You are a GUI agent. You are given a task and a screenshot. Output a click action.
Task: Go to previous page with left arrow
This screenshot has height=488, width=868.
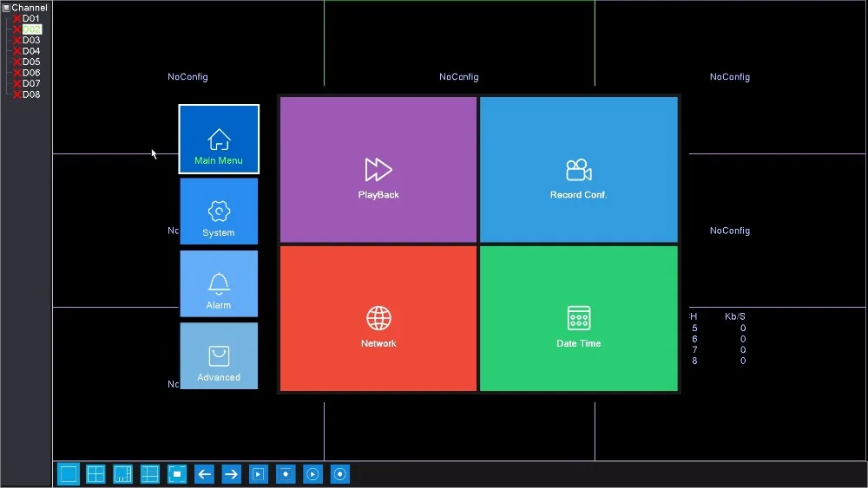204,474
